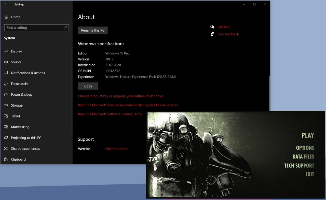Open Microsoft Software License Terms link
This screenshot has height=200, width=326.
[110, 114]
